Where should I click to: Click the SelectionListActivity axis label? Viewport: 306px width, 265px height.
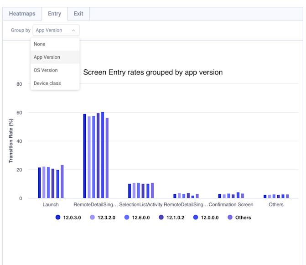click(x=141, y=204)
